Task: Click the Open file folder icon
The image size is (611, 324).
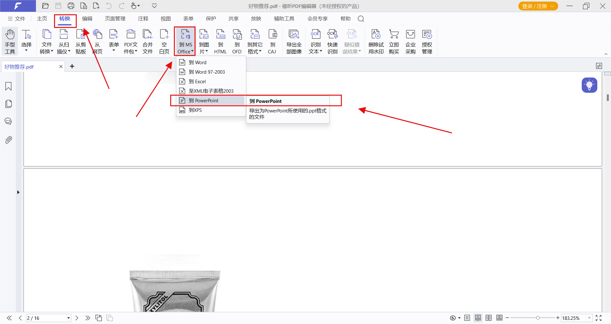Action: click(x=45, y=6)
